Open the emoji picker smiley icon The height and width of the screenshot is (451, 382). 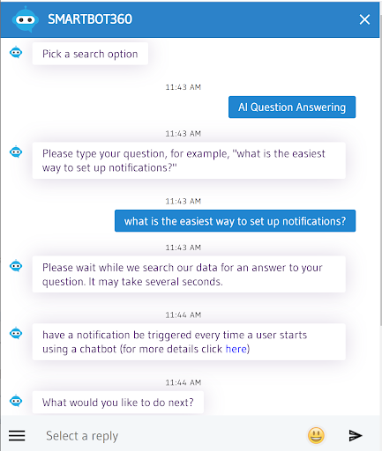click(x=316, y=435)
